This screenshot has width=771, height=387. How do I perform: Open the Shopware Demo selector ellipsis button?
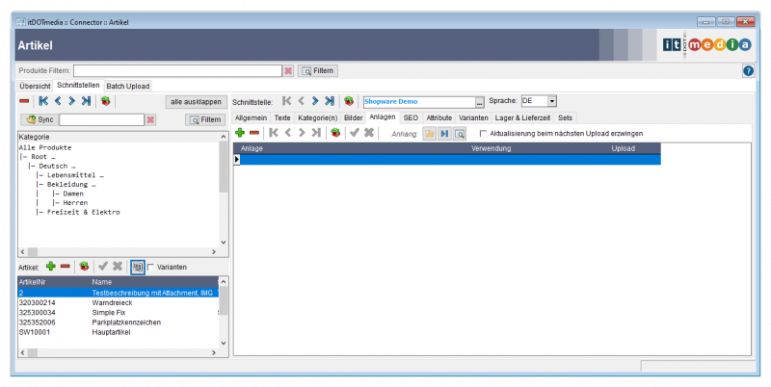tap(479, 101)
